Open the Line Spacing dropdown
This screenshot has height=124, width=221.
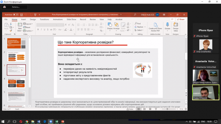click(97, 25)
